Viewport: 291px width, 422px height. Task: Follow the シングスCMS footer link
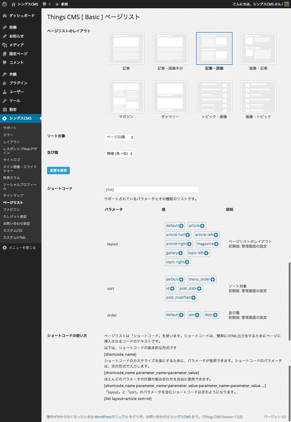[x=181, y=417]
